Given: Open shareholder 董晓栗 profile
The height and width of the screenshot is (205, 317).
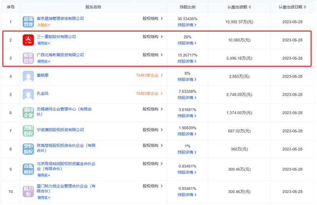Looking at the screenshot, I should (x=42, y=75).
